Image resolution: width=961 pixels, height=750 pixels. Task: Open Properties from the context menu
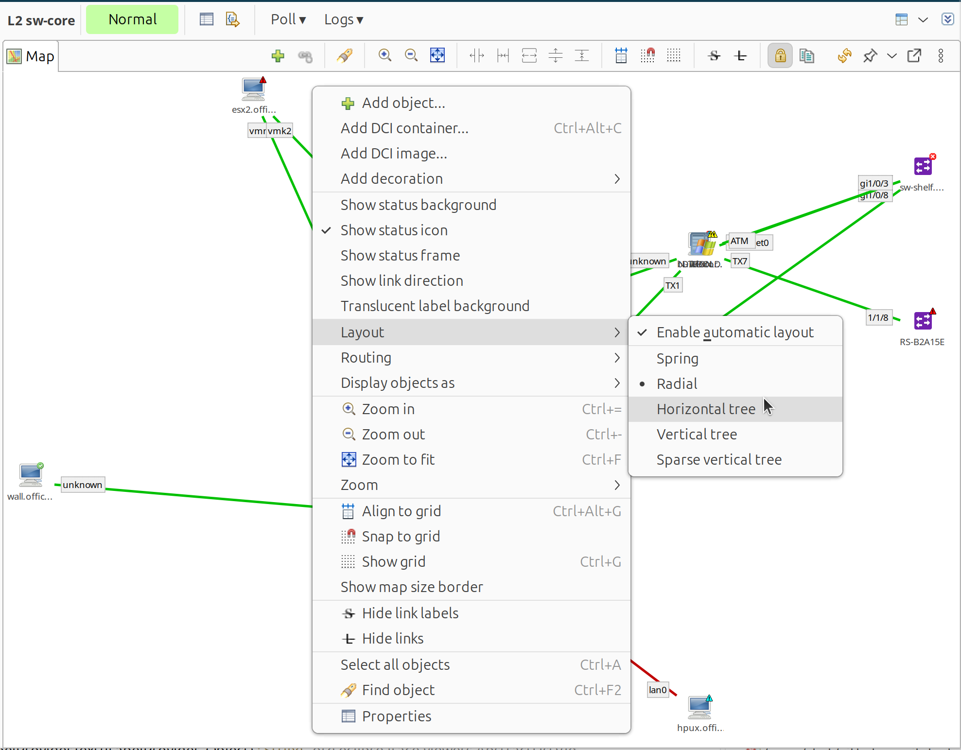[396, 716]
